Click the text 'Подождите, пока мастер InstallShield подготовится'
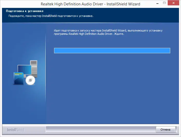 [42, 16]
